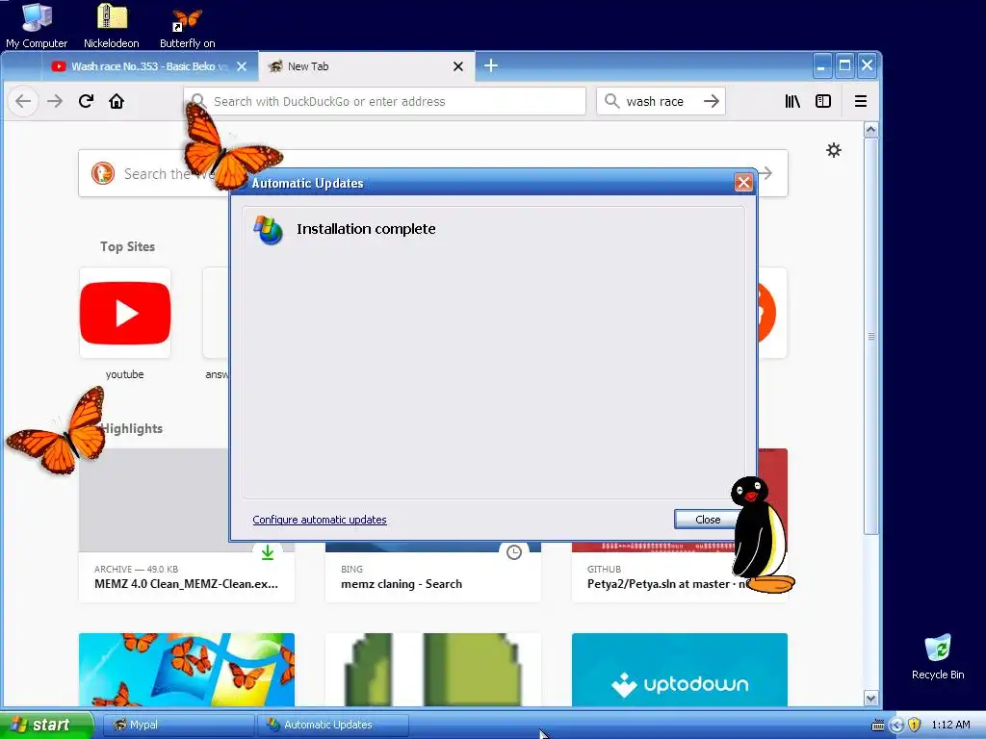Image resolution: width=986 pixels, height=739 pixels.
Task: Click the on-screen keyboard tray icon
Action: pyautogui.click(x=877, y=726)
